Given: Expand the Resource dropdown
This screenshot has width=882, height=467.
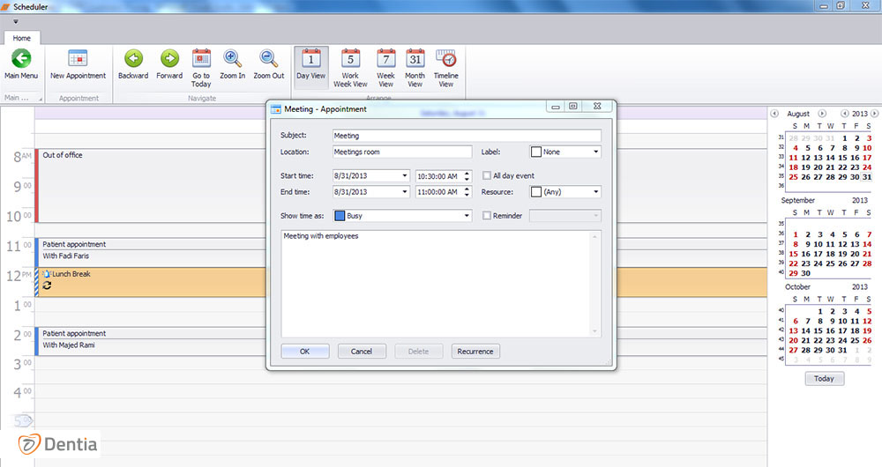Looking at the screenshot, I should coord(596,192).
